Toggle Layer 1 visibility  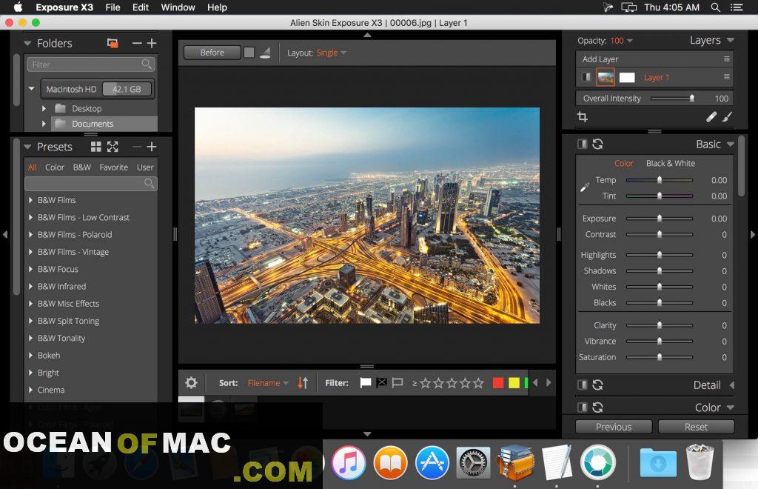click(586, 77)
